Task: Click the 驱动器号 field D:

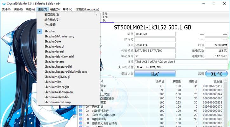Action: click(155, 56)
